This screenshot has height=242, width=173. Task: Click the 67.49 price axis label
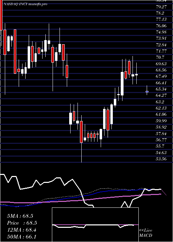(161, 76)
